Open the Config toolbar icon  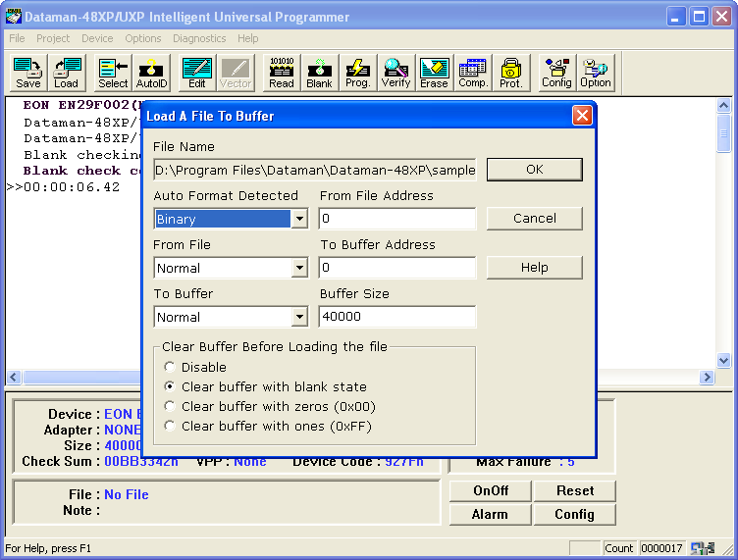(x=556, y=74)
